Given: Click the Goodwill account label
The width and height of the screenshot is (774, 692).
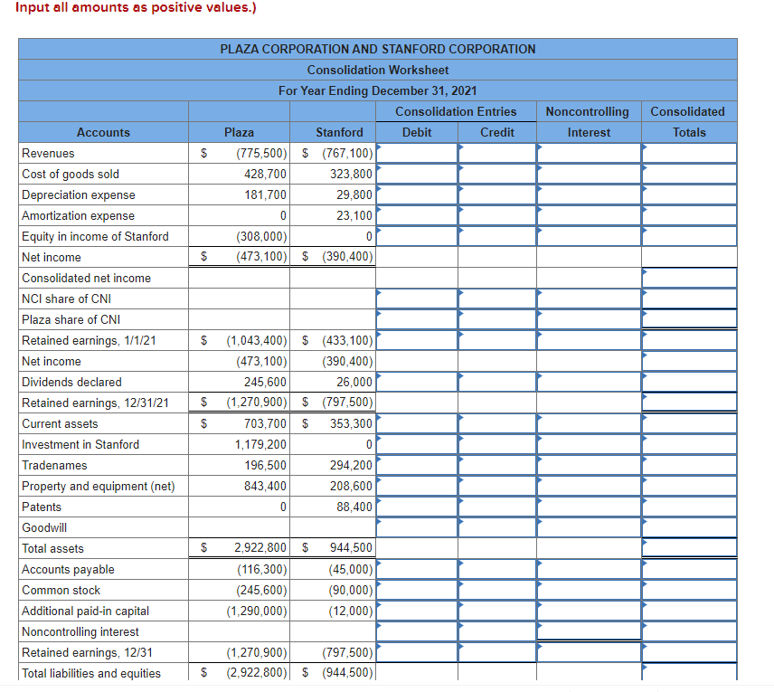Looking at the screenshot, I should coord(44,527).
